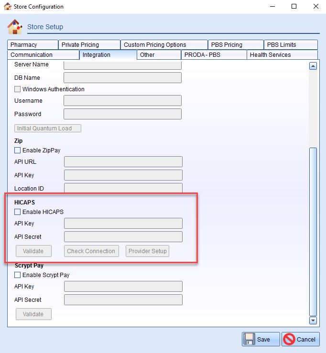
Task: Click Check Connection button
Action: coord(91,251)
